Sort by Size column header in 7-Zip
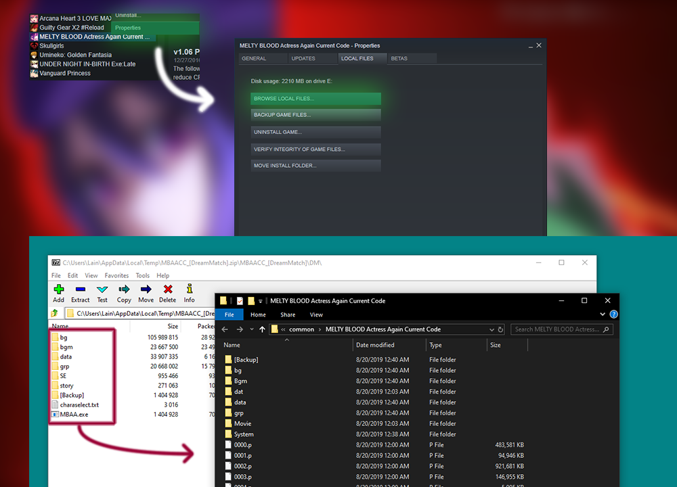Viewport: 677px width, 487px height. 173,326
